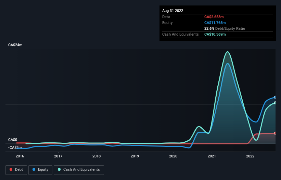
Task: Click Cash And Equivalents label in tooltip
Action: click(x=180, y=34)
